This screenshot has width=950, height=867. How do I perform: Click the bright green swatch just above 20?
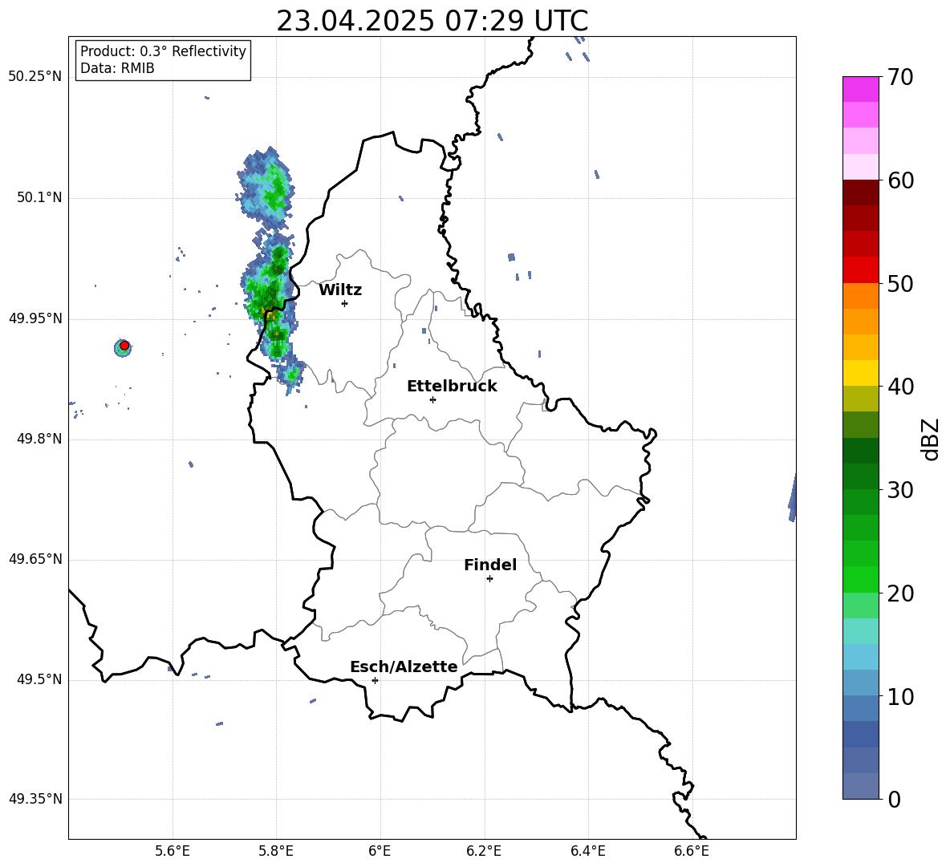[x=860, y=579]
